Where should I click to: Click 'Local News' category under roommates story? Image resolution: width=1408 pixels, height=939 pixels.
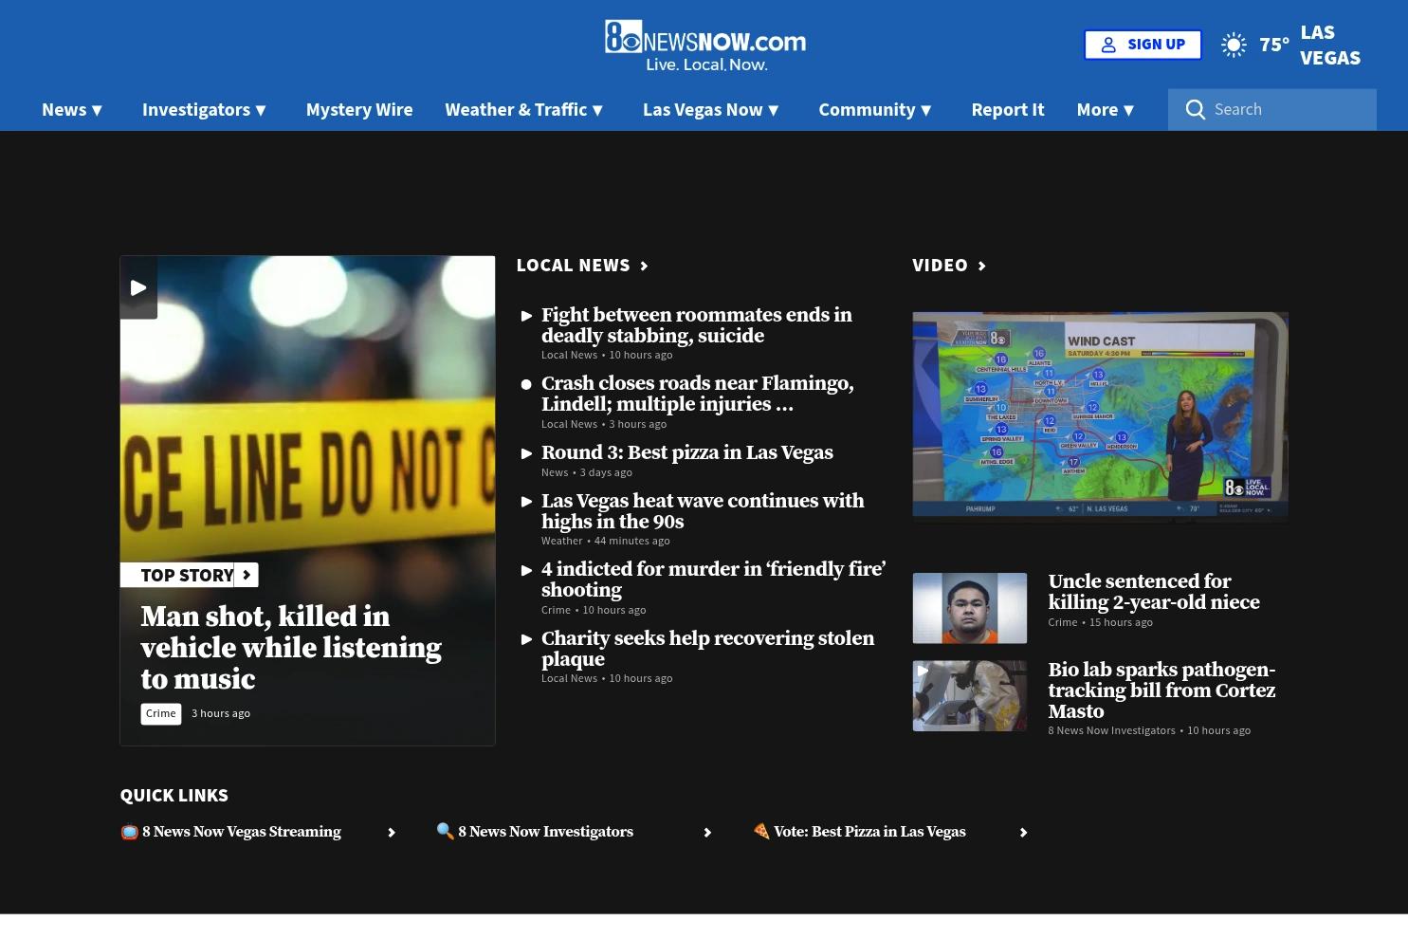tap(569, 356)
